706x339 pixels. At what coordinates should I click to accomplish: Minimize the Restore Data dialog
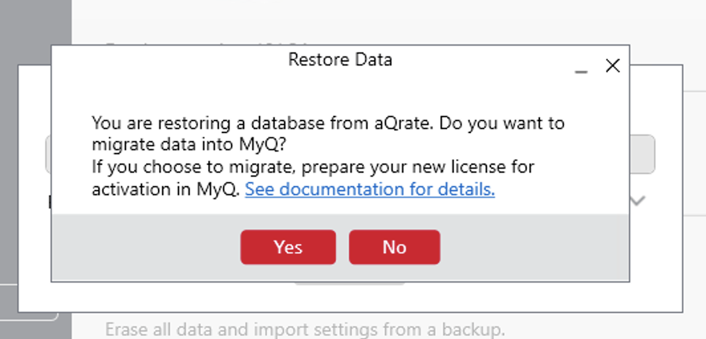tap(581, 68)
